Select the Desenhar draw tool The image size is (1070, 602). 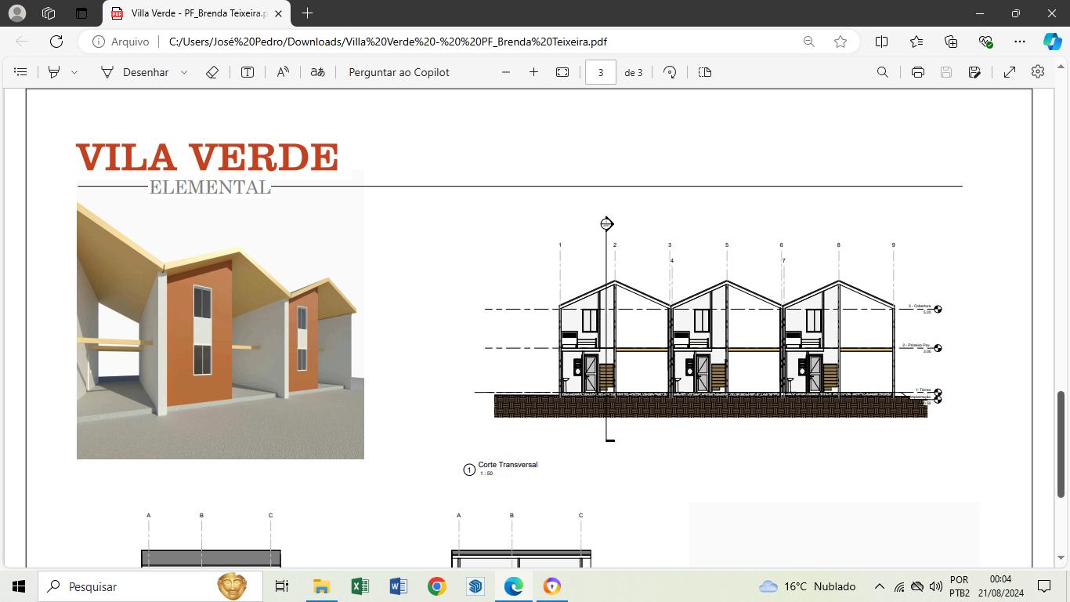point(135,72)
